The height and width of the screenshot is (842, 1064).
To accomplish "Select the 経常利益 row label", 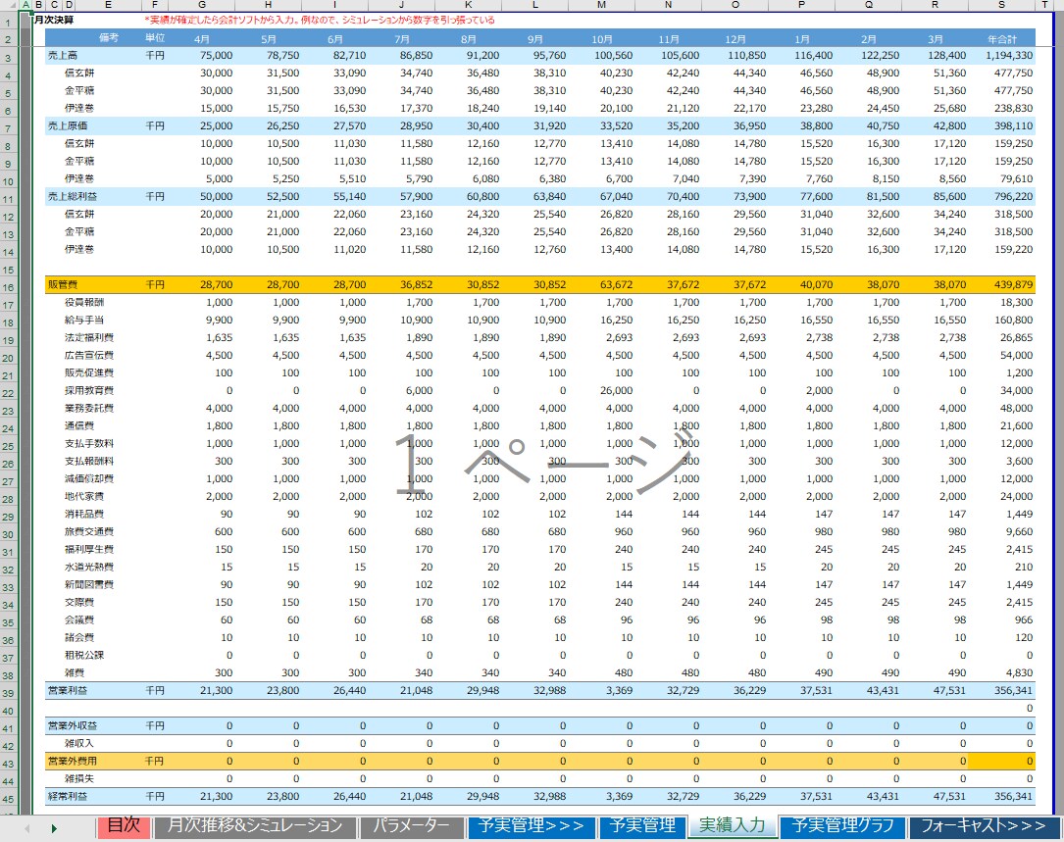I will click(x=68, y=797).
